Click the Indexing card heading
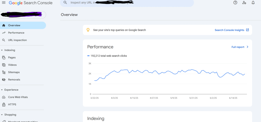261x122 pixels. 96,118
